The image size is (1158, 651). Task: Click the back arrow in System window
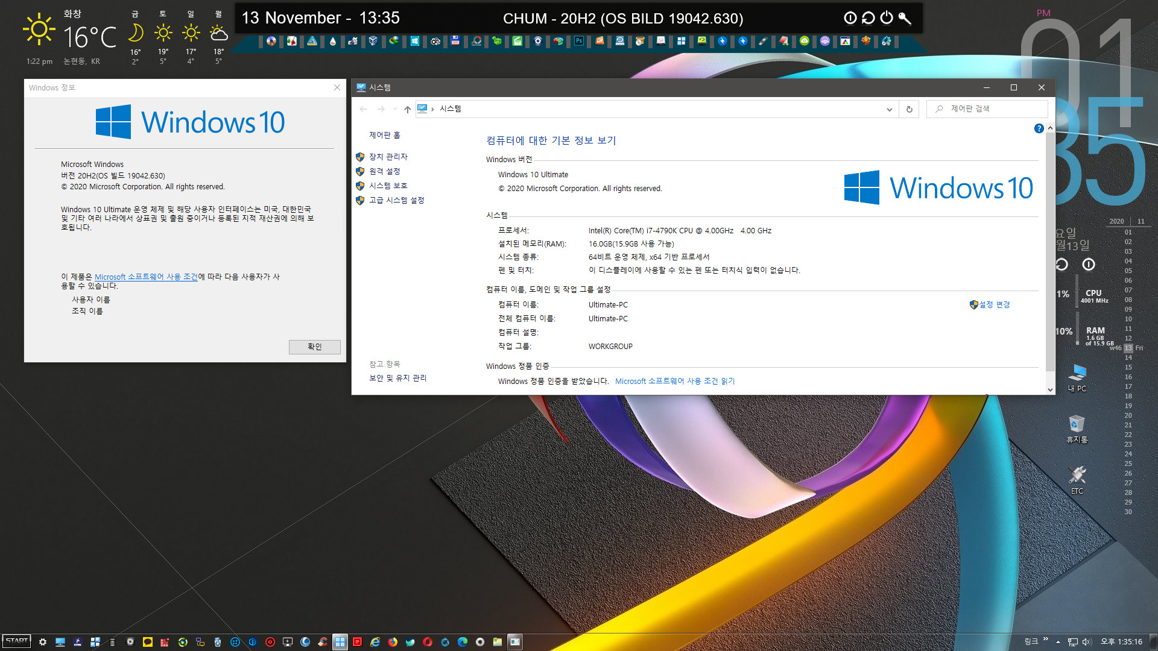coord(363,109)
